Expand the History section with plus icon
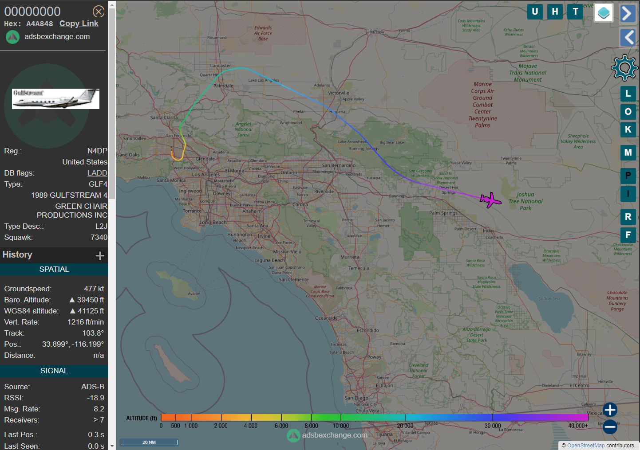The image size is (640, 450). 100,255
